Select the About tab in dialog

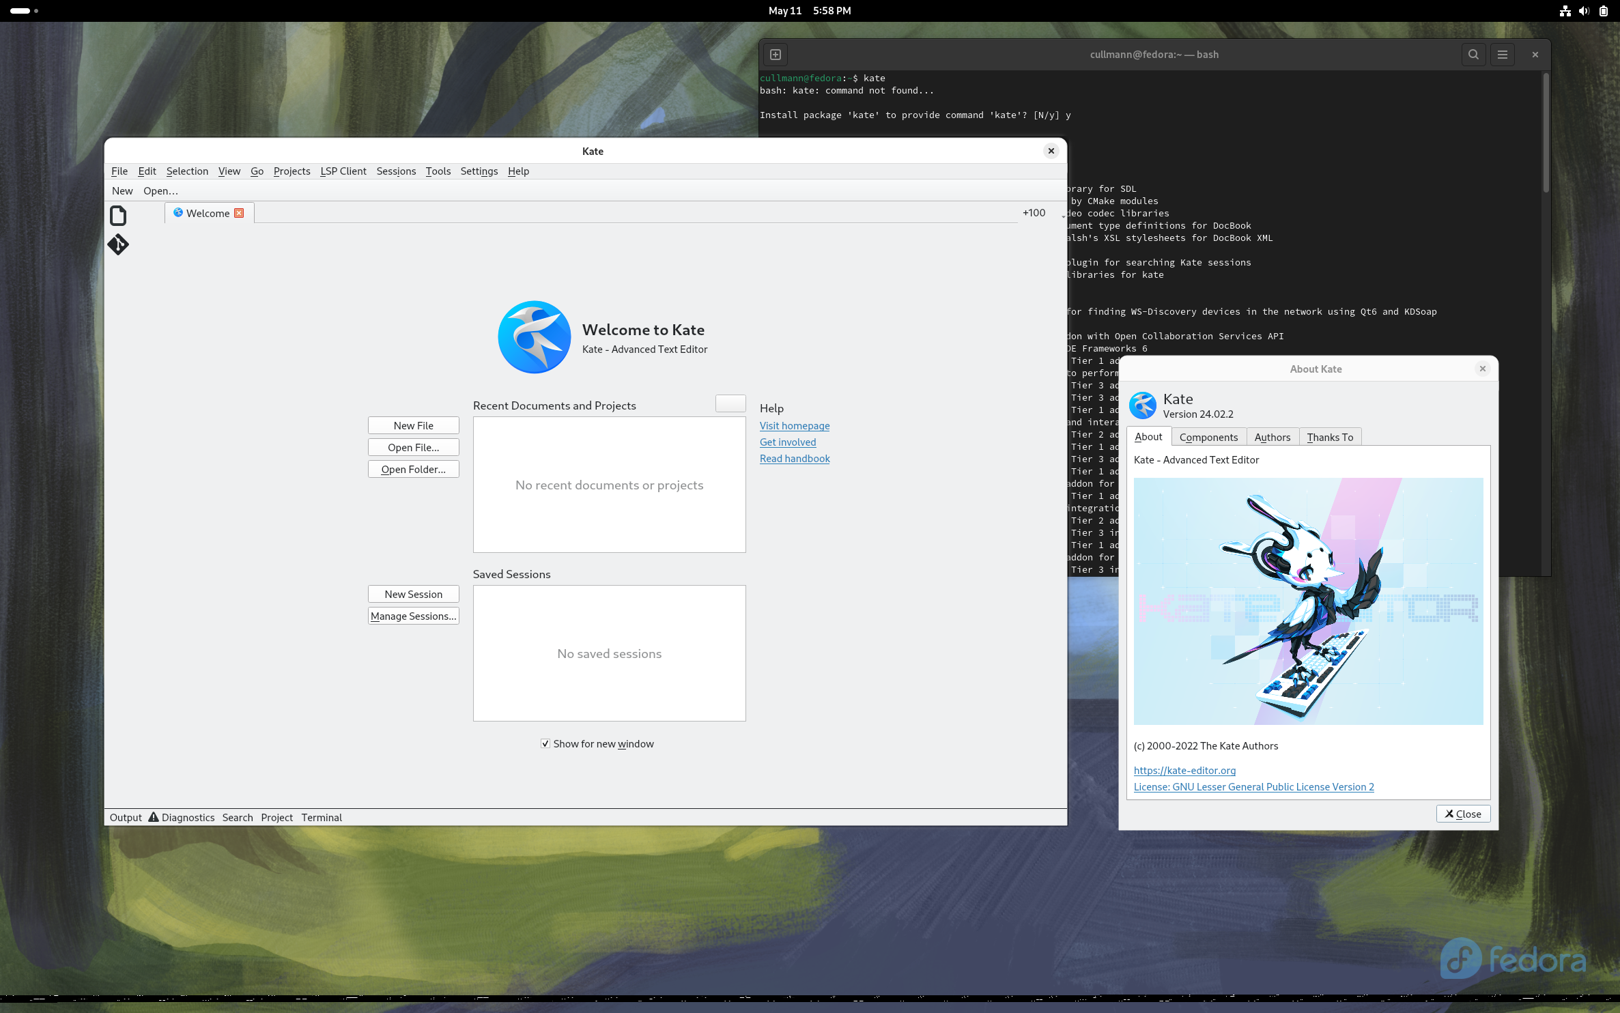pyautogui.click(x=1148, y=437)
